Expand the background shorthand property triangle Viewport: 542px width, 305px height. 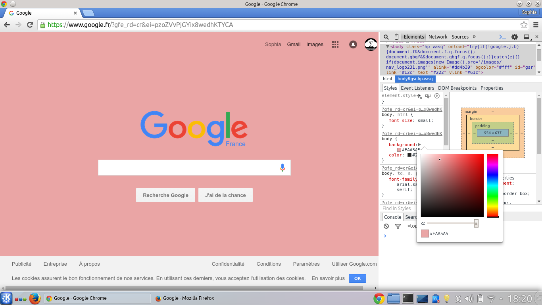[x=419, y=145]
